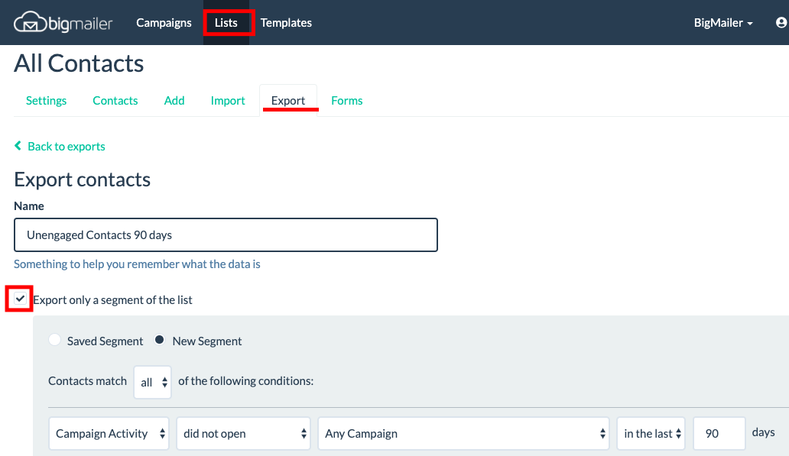Open Lists in the top navigation
The height and width of the screenshot is (456, 789).
point(226,23)
